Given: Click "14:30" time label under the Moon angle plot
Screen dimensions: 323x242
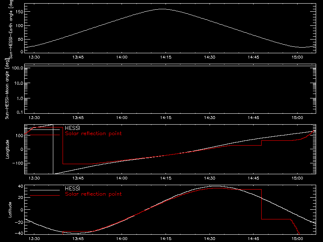Looking at the screenshot, I should pyautogui.click(x=210, y=117).
